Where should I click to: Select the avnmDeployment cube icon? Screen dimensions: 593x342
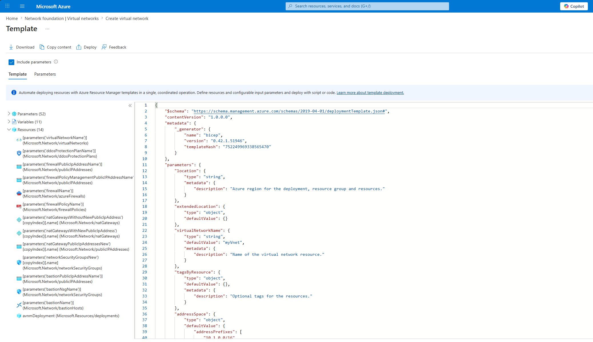tap(19, 316)
